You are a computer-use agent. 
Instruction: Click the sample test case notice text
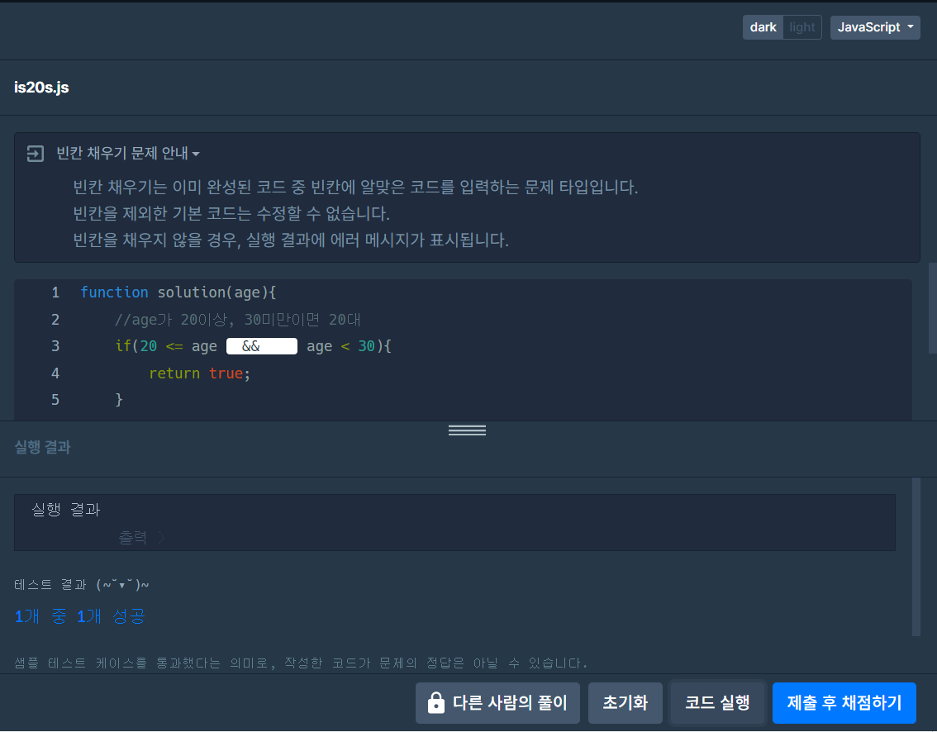[301, 663]
